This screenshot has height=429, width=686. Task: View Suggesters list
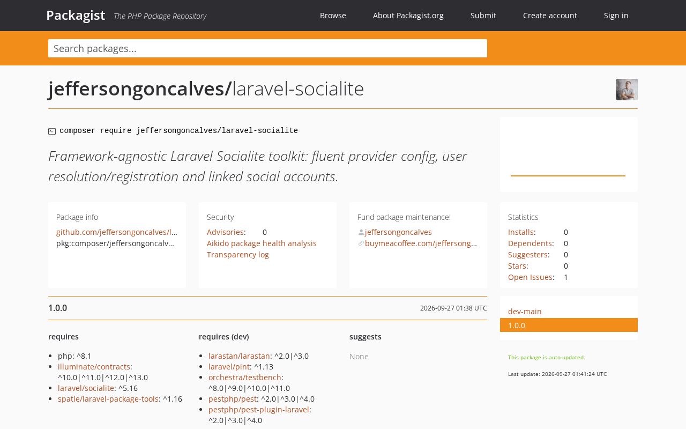coord(528,255)
